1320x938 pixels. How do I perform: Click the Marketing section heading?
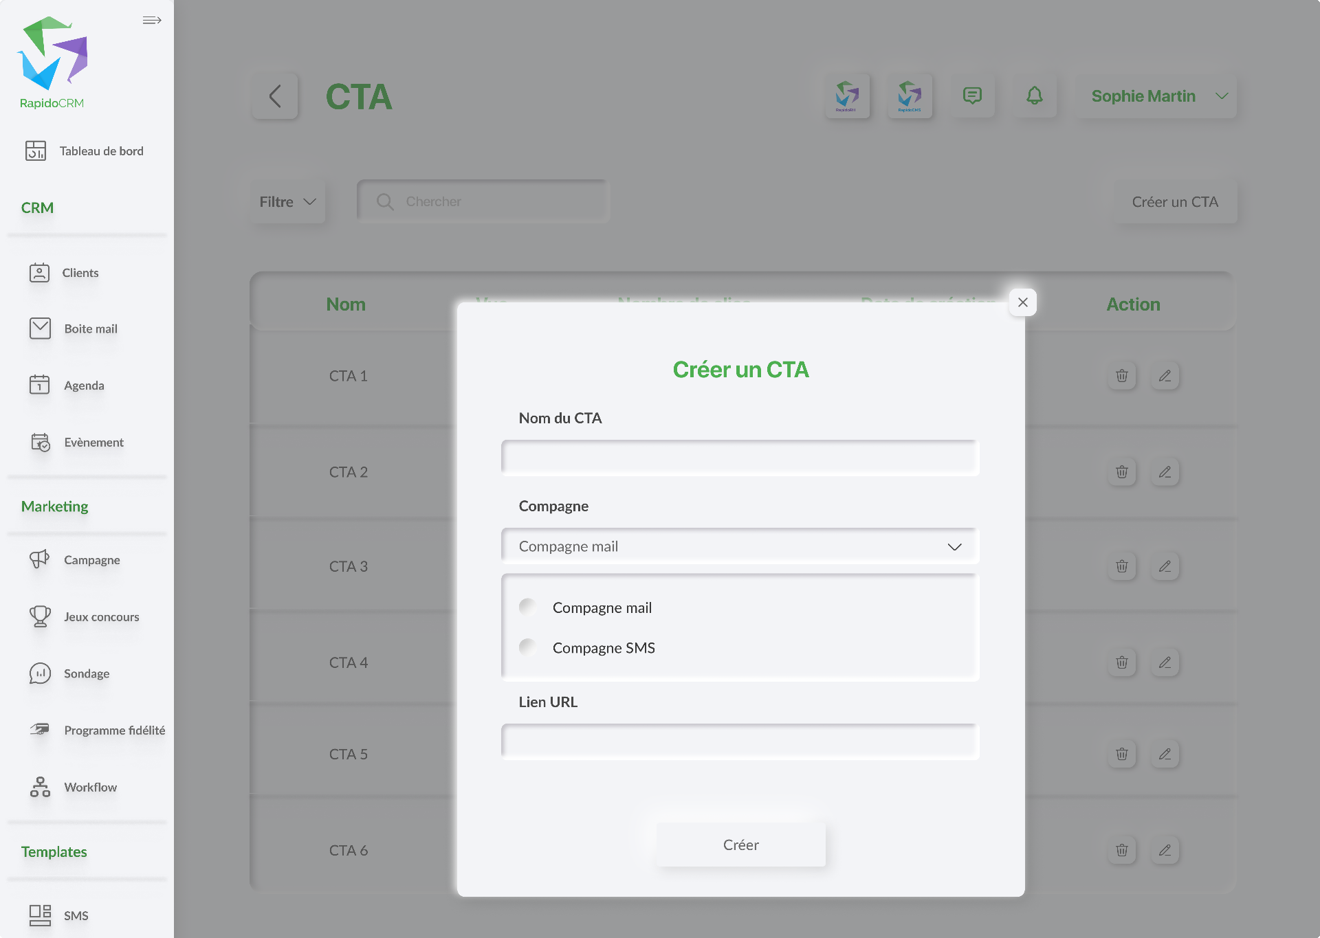coord(55,506)
